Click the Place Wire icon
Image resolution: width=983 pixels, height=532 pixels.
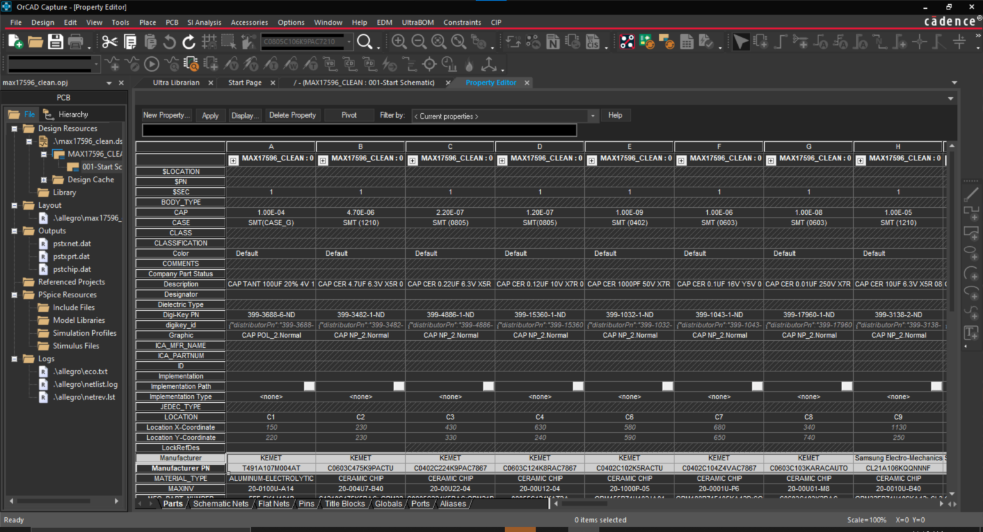pyautogui.click(x=780, y=42)
